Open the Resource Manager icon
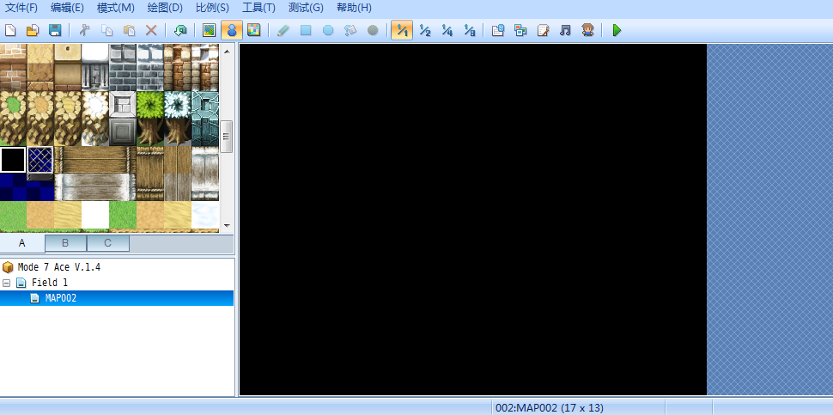Image resolution: width=833 pixels, height=415 pixels. click(520, 30)
